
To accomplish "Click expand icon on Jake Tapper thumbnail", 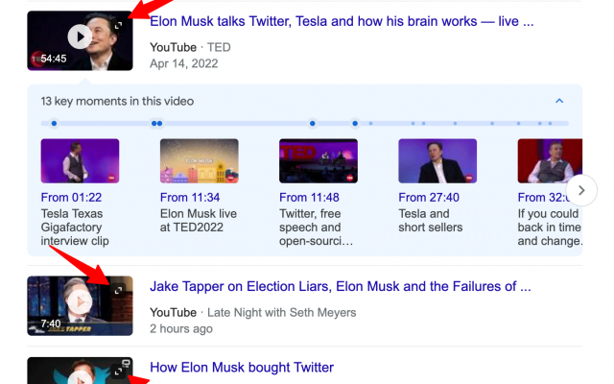I will (x=119, y=289).
